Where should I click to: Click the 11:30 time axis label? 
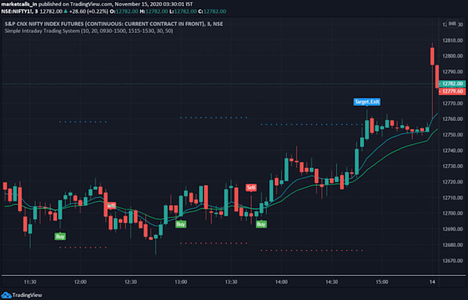point(30,282)
